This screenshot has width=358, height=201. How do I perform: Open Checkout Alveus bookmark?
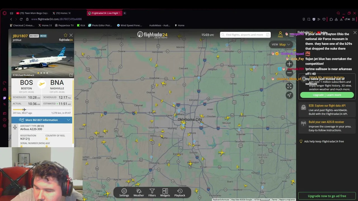point(22,25)
